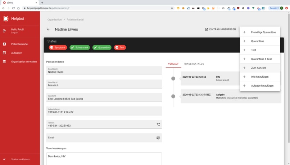Click the Patientenkartei breadcrumb link
290x165 pixels.
coord(75,19)
